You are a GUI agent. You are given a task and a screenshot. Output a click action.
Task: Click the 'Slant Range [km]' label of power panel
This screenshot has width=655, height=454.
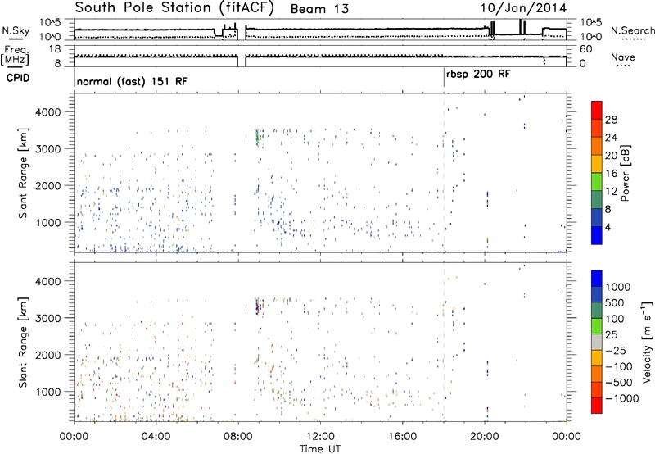(23, 173)
